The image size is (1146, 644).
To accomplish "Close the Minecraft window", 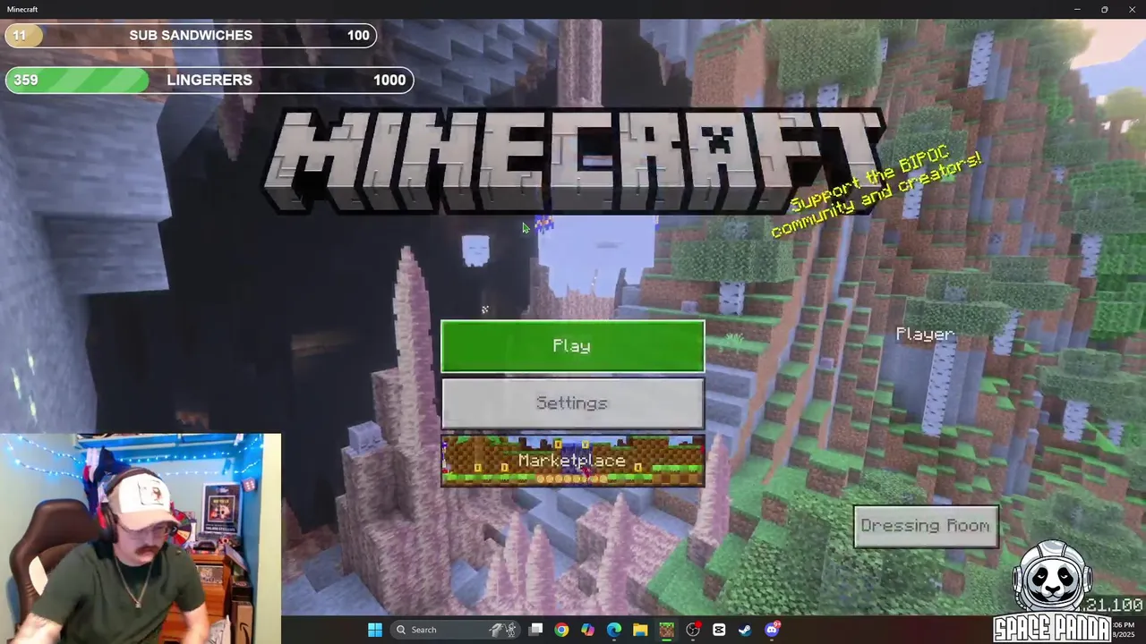I will pos(1131,9).
